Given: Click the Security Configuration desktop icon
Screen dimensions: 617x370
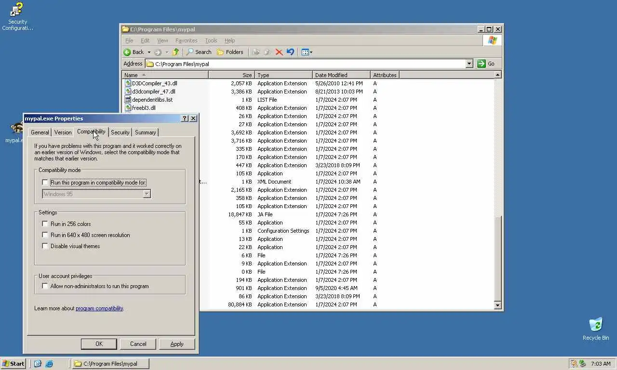Looking at the screenshot, I should [17, 17].
